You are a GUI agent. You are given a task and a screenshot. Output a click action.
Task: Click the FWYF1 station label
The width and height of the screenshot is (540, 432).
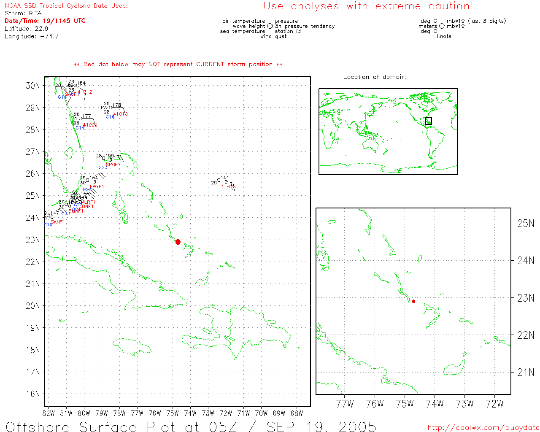pyautogui.click(x=97, y=186)
